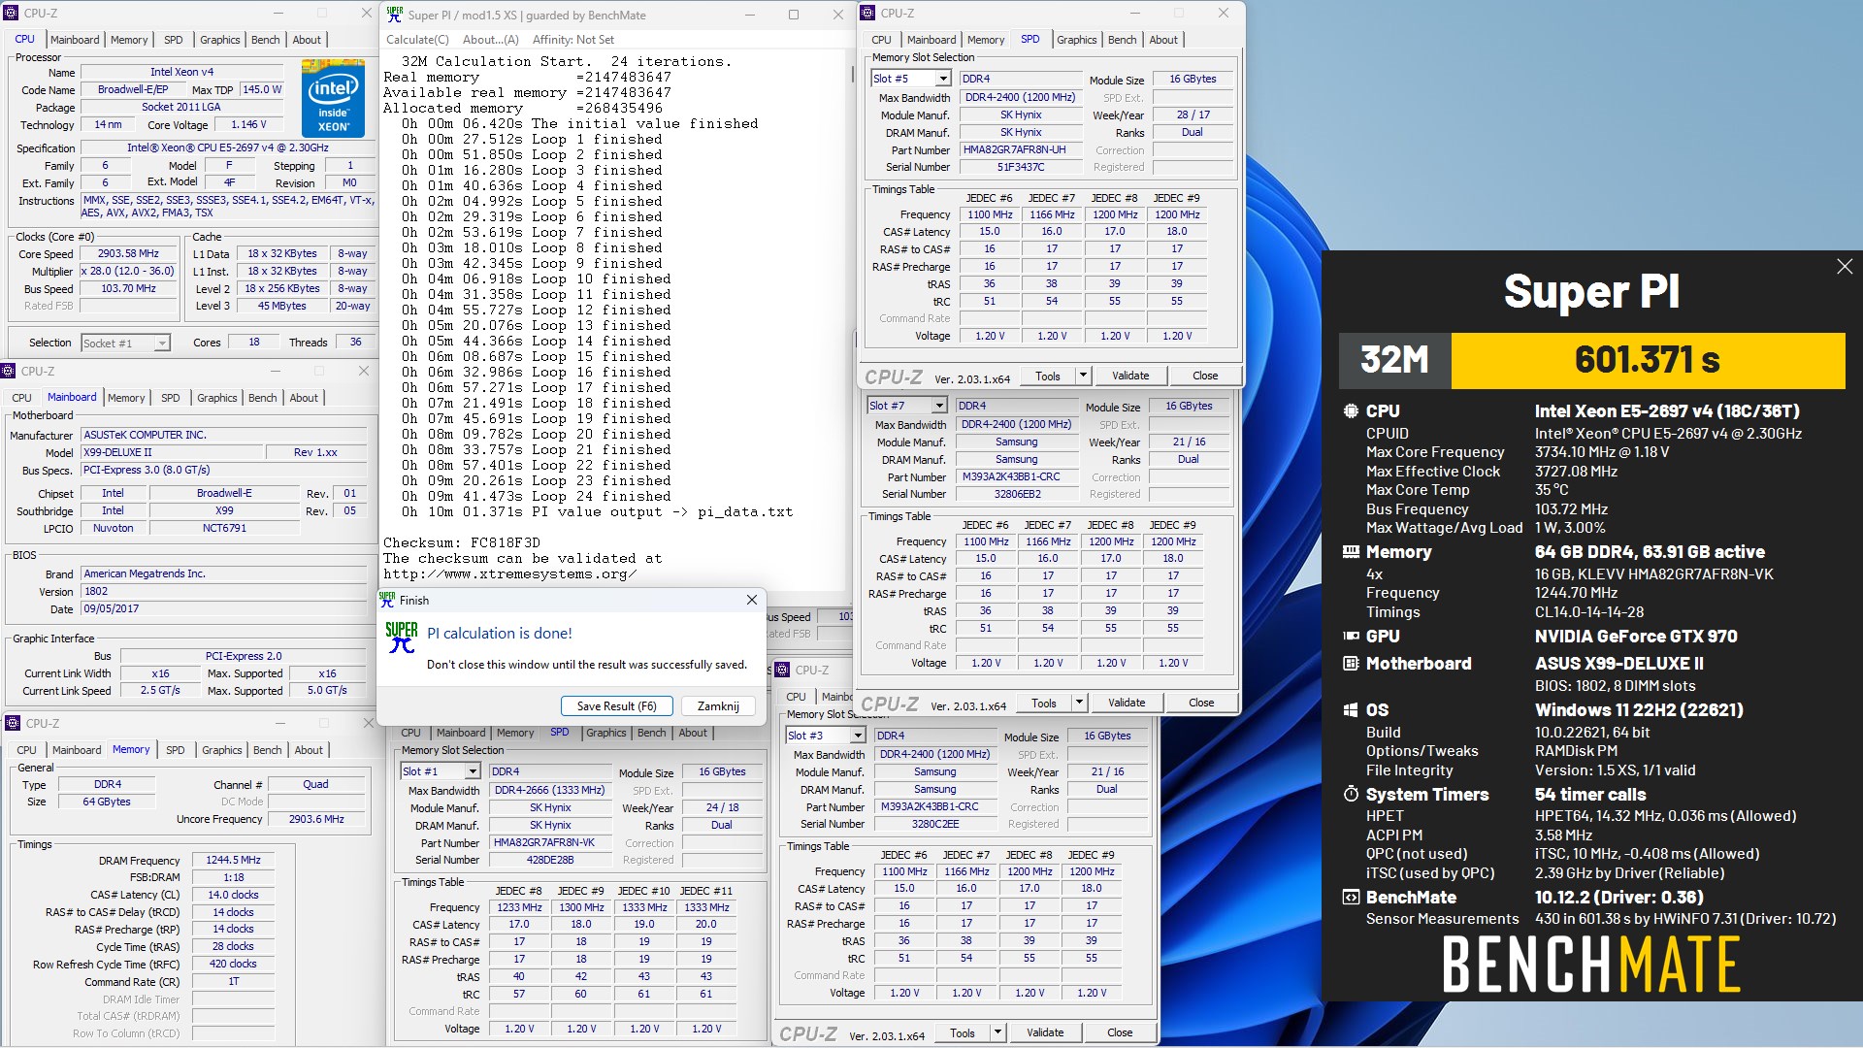Open the Slot #5 memory slot dropdown
Screen dimensions: 1863x1048
tap(943, 79)
